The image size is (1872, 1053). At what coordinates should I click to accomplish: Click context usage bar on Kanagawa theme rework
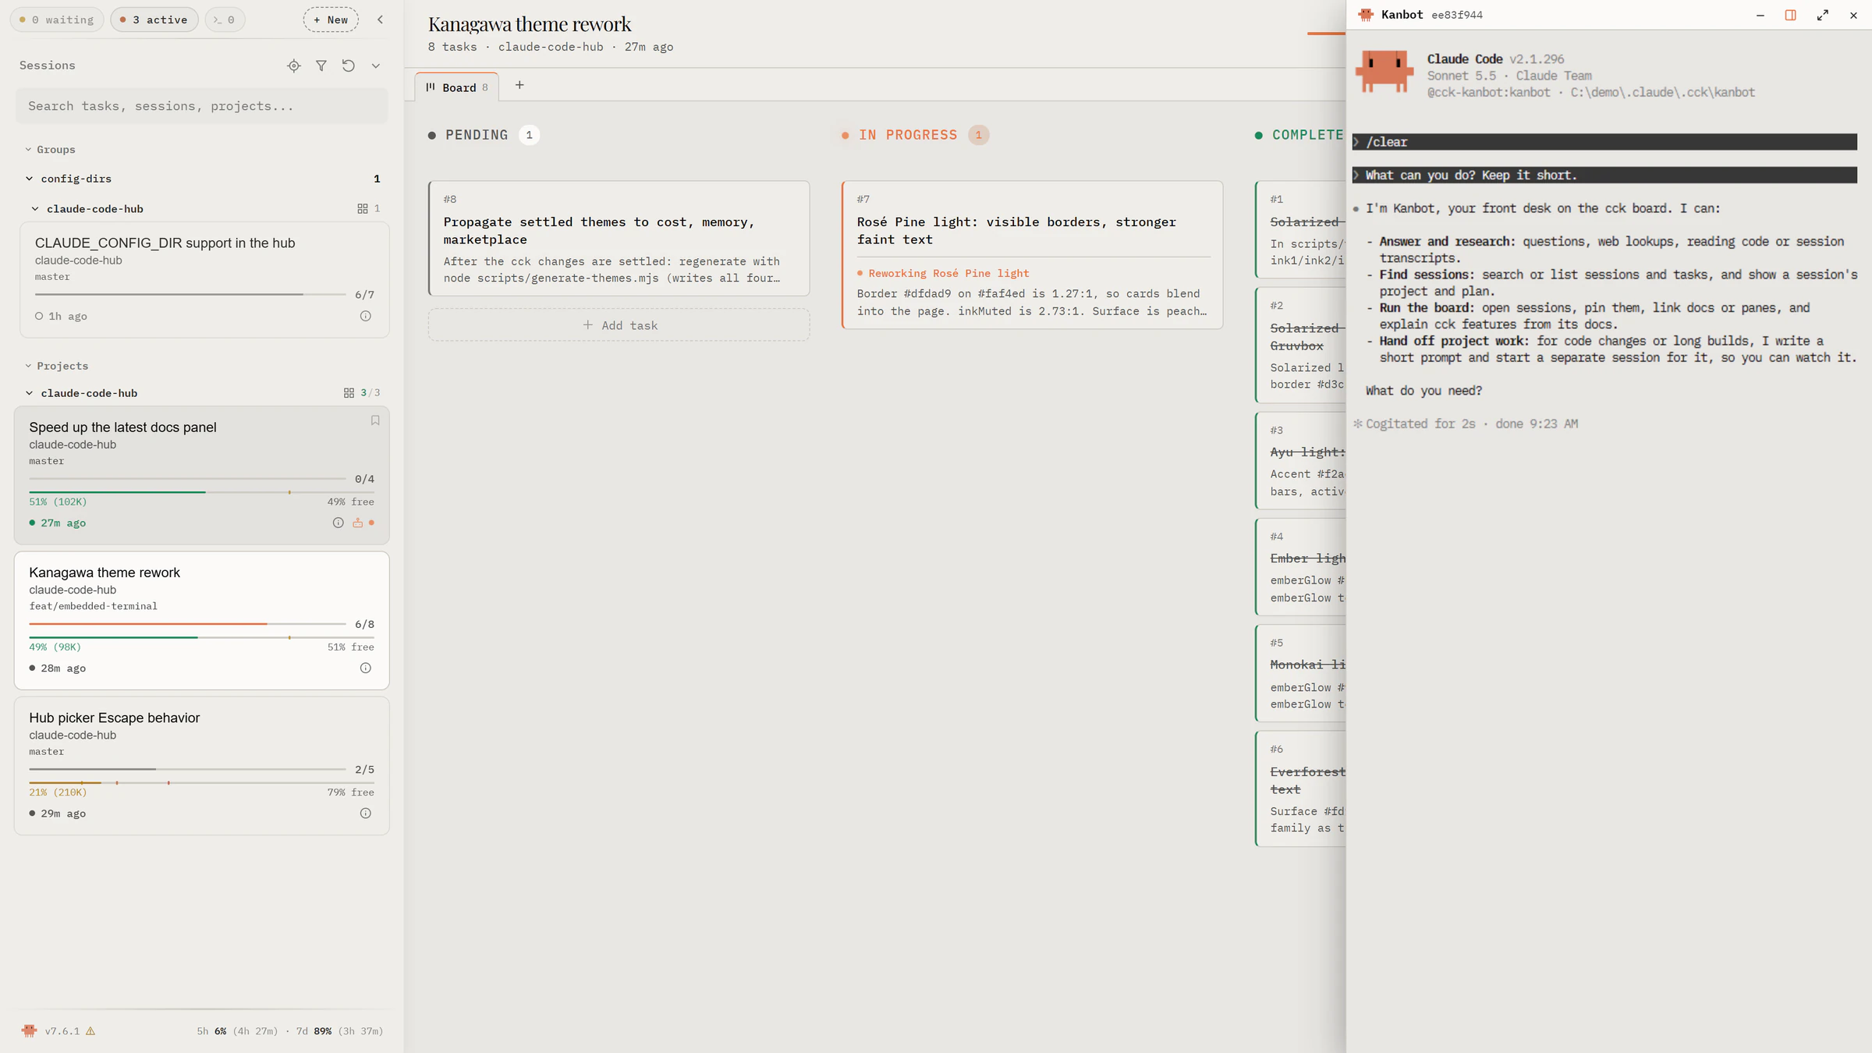pos(201,637)
